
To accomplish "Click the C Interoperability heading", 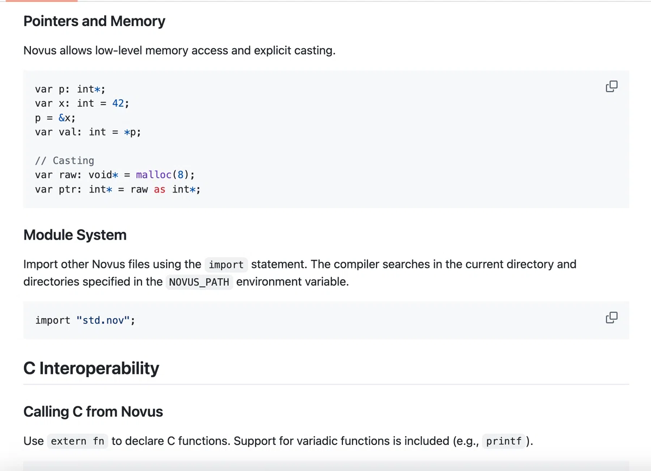I will (91, 368).
